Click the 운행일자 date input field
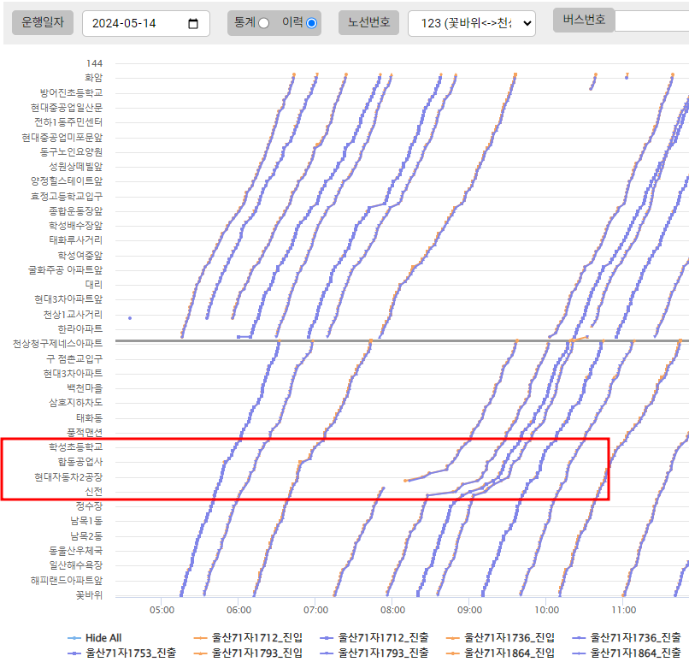 tap(137, 24)
